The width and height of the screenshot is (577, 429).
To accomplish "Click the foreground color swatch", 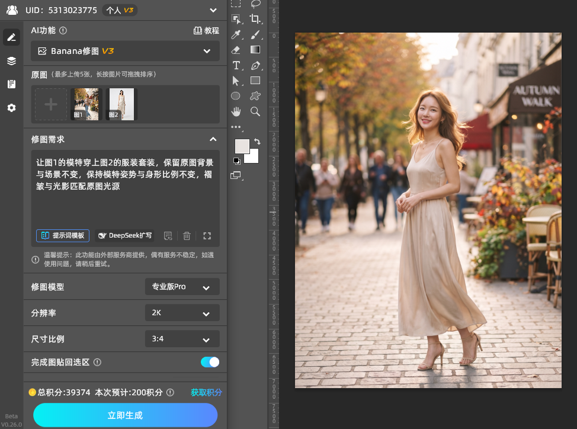I will tap(242, 146).
